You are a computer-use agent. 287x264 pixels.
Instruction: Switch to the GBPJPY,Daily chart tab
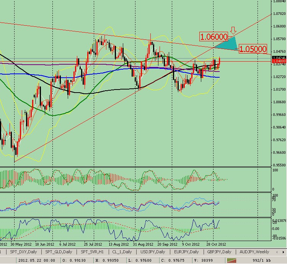tap(219, 252)
